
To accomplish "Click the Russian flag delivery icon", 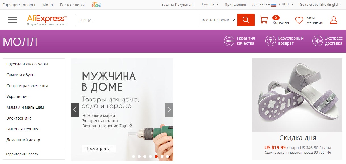I will 274,5.
